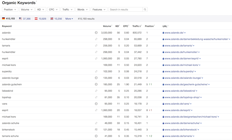232x140 pixels.
Task: Open the www.zalando.de/topshop-shop/ link
Action: [x=182, y=97]
